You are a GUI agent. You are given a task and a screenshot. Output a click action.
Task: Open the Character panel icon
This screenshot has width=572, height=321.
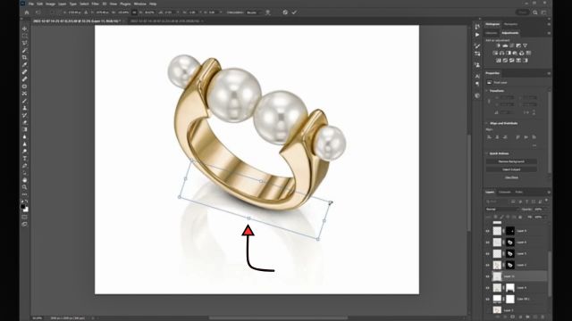[477, 76]
